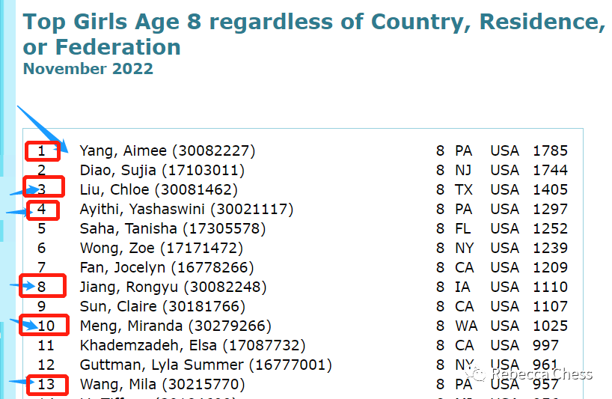Click the rating 1785 value

(x=550, y=150)
